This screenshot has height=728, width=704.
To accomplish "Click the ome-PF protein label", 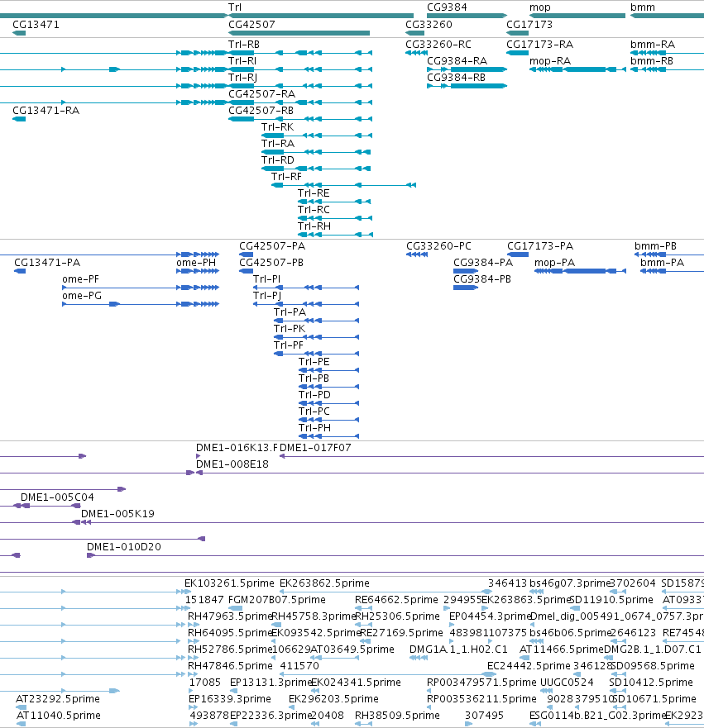I will (x=80, y=279).
